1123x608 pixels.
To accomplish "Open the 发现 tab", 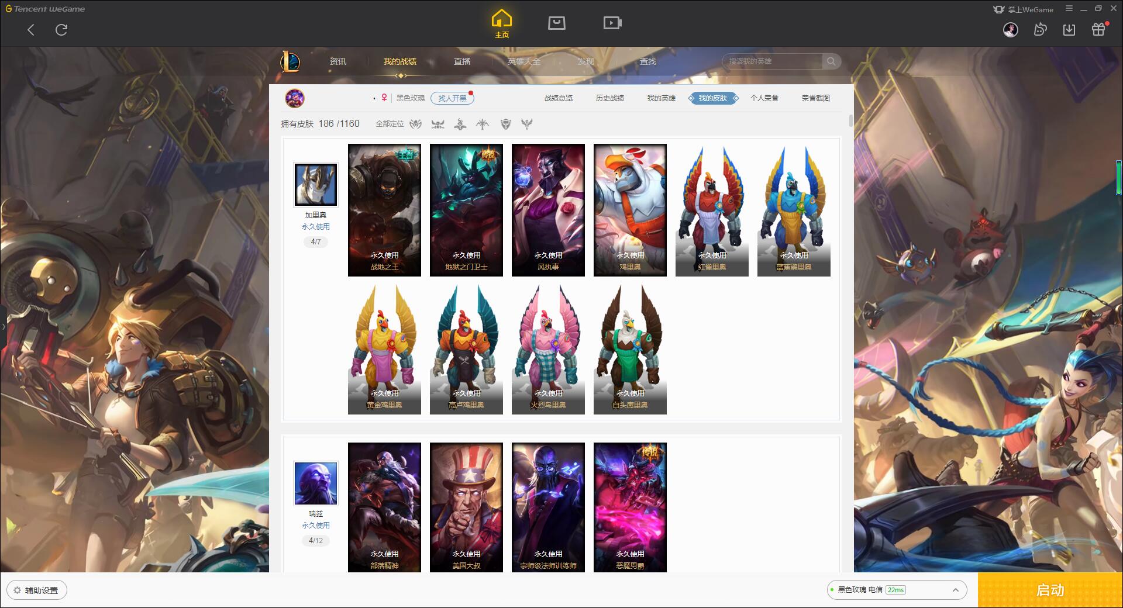I will 586,61.
